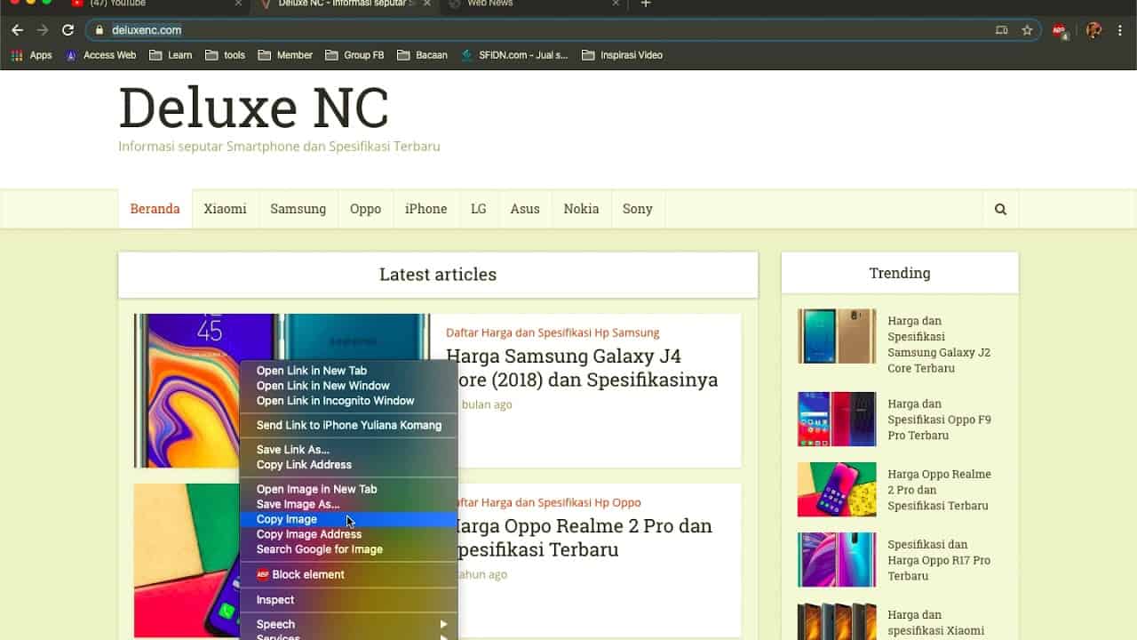Choose Open Link in Incognito Window

[x=348, y=401]
